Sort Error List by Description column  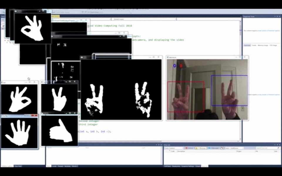pos(181,151)
